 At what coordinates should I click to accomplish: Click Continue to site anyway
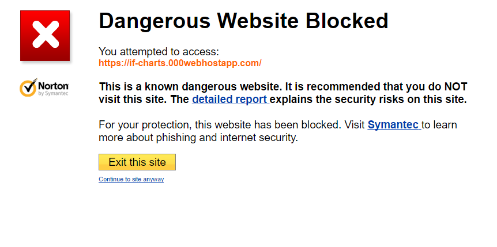(x=131, y=180)
